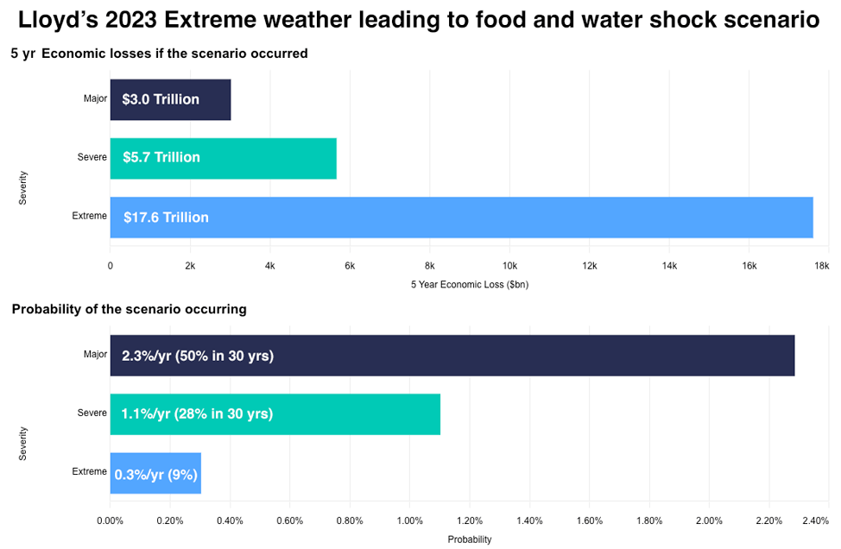Click the '5 Year Economic Loss ($bn)' axis title

pyautogui.click(x=469, y=284)
